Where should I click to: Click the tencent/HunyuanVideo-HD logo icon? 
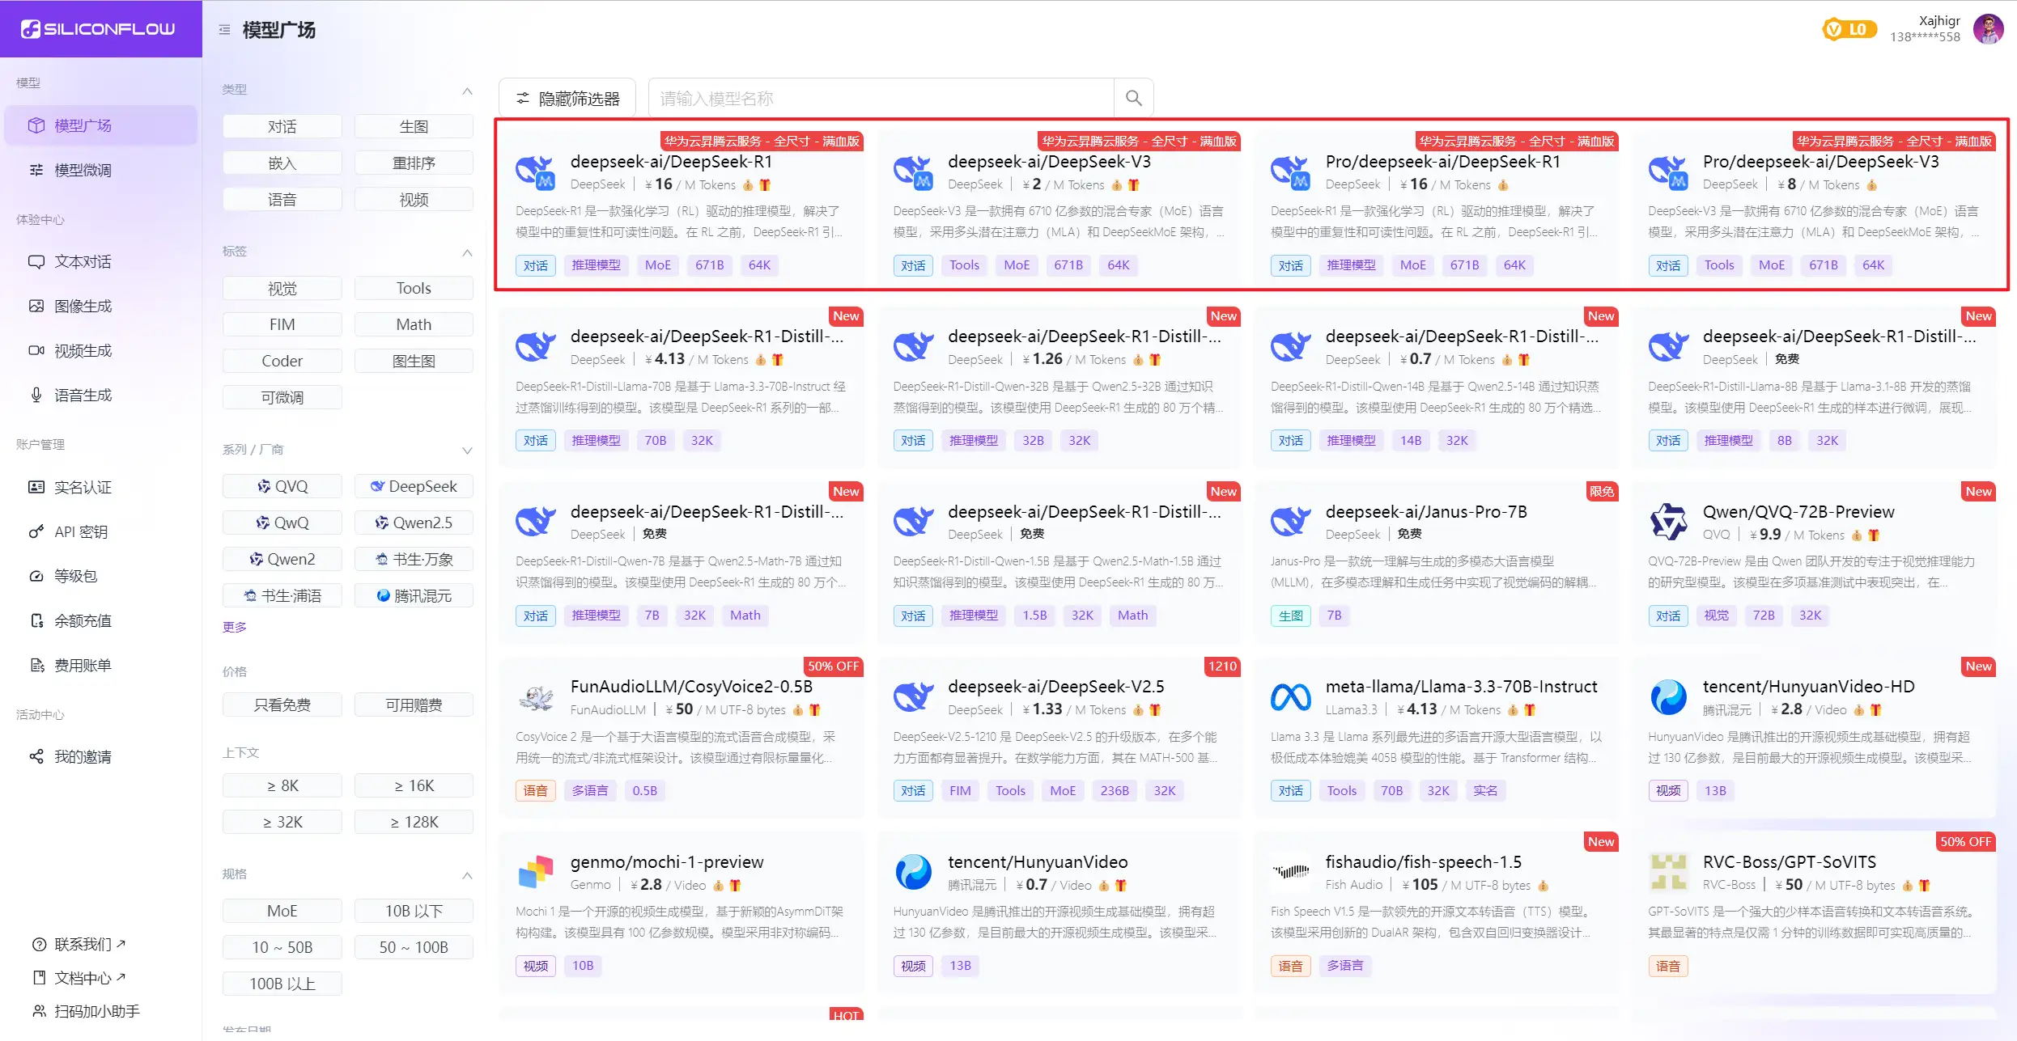coord(1668,696)
